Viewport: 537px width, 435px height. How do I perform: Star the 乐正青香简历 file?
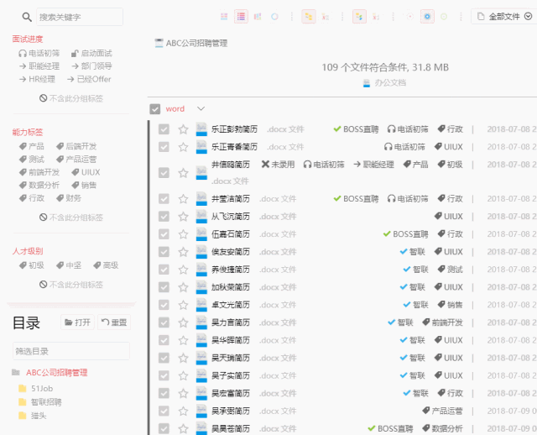[183, 147]
